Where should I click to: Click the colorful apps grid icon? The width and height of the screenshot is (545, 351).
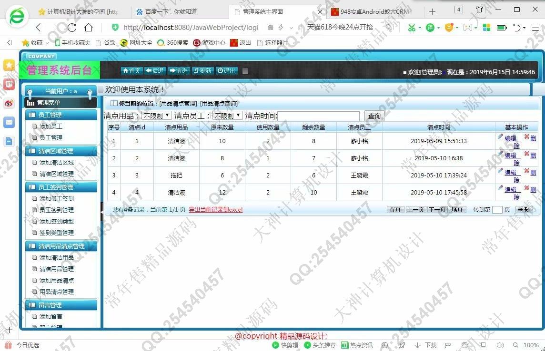coord(486,28)
